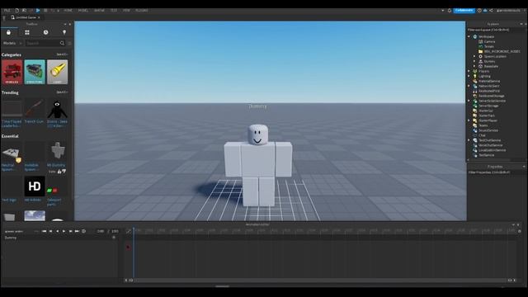Click the add track plus button for Dummy
The image size is (528, 297).
pos(114,238)
